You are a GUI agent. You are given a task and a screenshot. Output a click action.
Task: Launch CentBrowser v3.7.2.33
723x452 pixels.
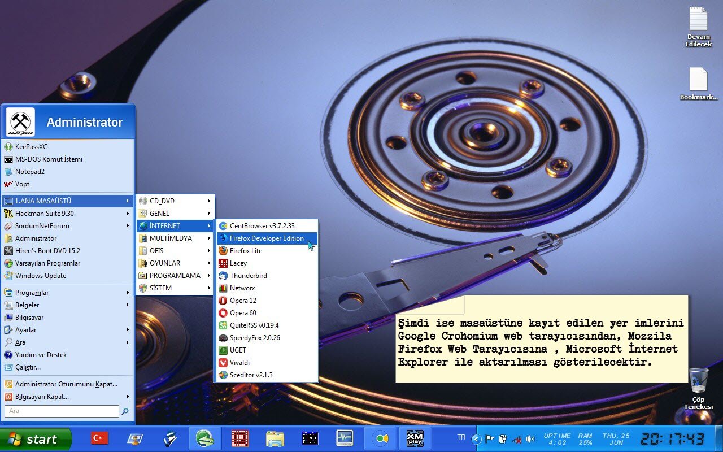[x=267, y=226]
